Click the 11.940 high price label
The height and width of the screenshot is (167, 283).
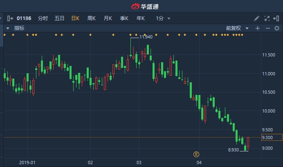(146, 37)
